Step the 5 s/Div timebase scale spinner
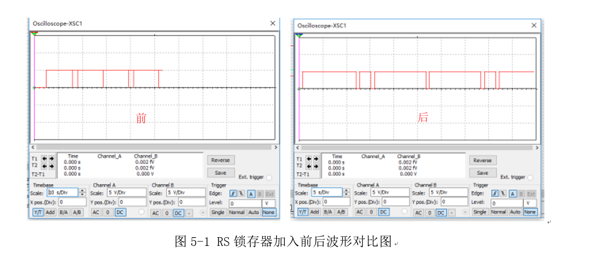This screenshot has width=590, height=258. (x=346, y=193)
